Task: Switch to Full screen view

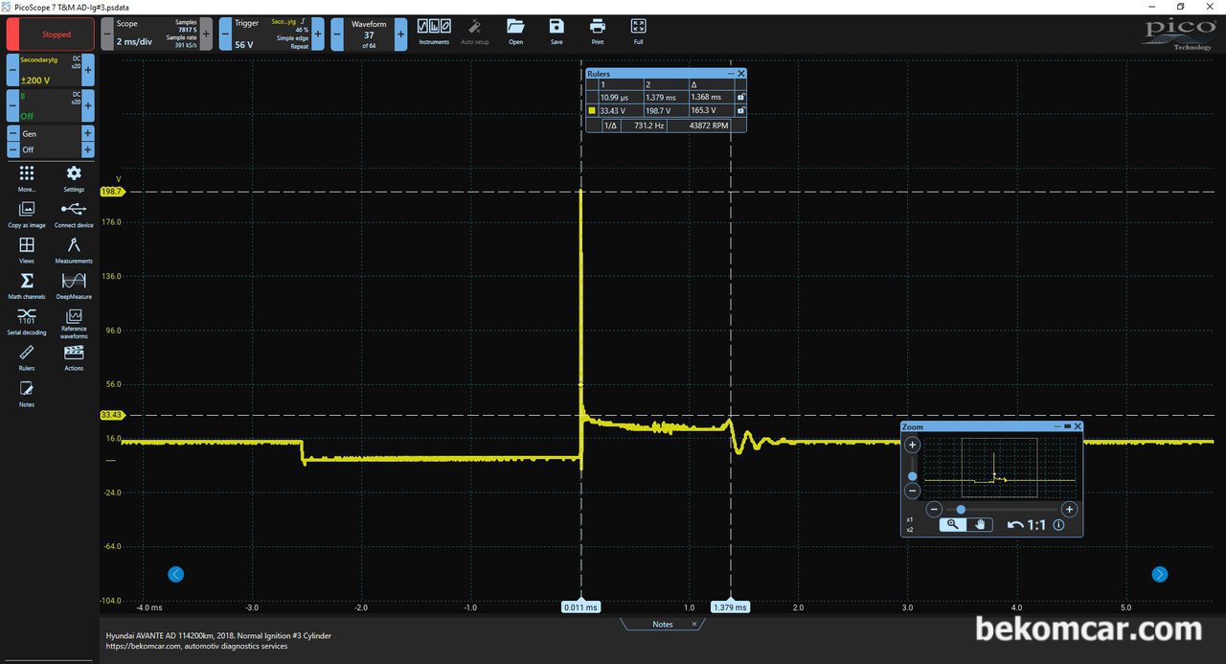Action: (x=639, y=32)
